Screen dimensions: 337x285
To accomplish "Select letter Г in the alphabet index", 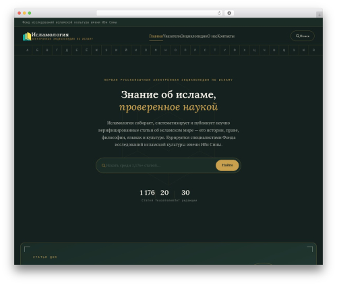I will click(57, 50).
